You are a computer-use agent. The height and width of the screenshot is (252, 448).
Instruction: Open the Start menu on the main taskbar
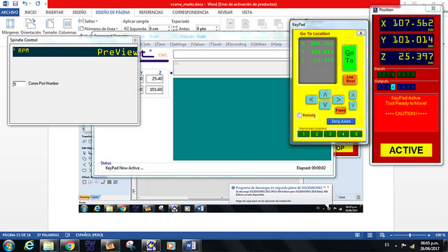click(8, 246)
